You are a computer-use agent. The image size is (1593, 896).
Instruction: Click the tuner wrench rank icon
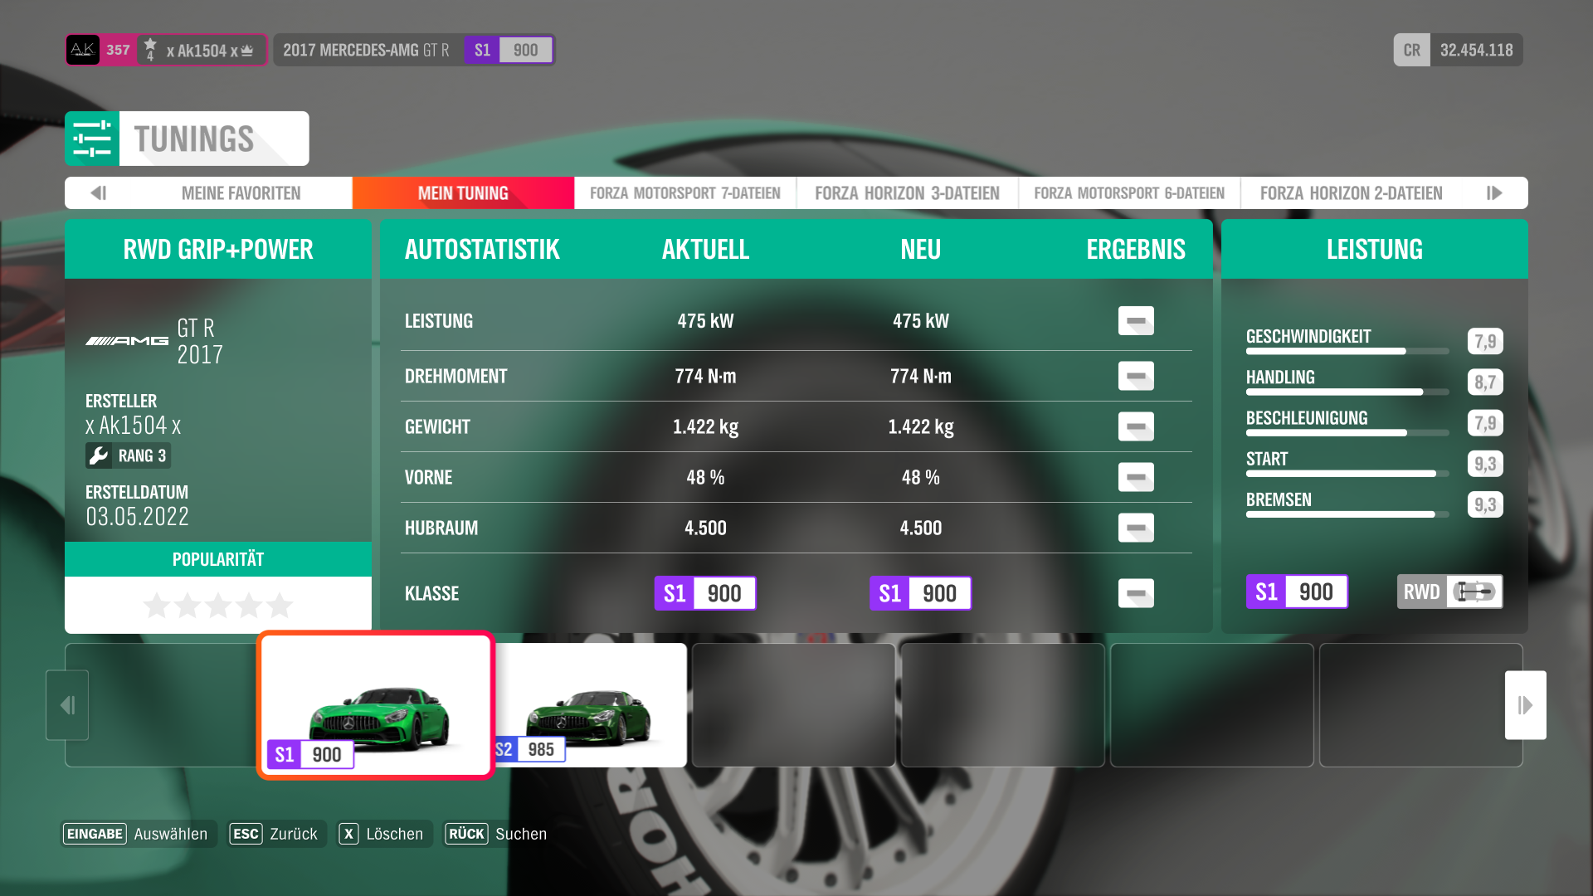click(99, 455)
